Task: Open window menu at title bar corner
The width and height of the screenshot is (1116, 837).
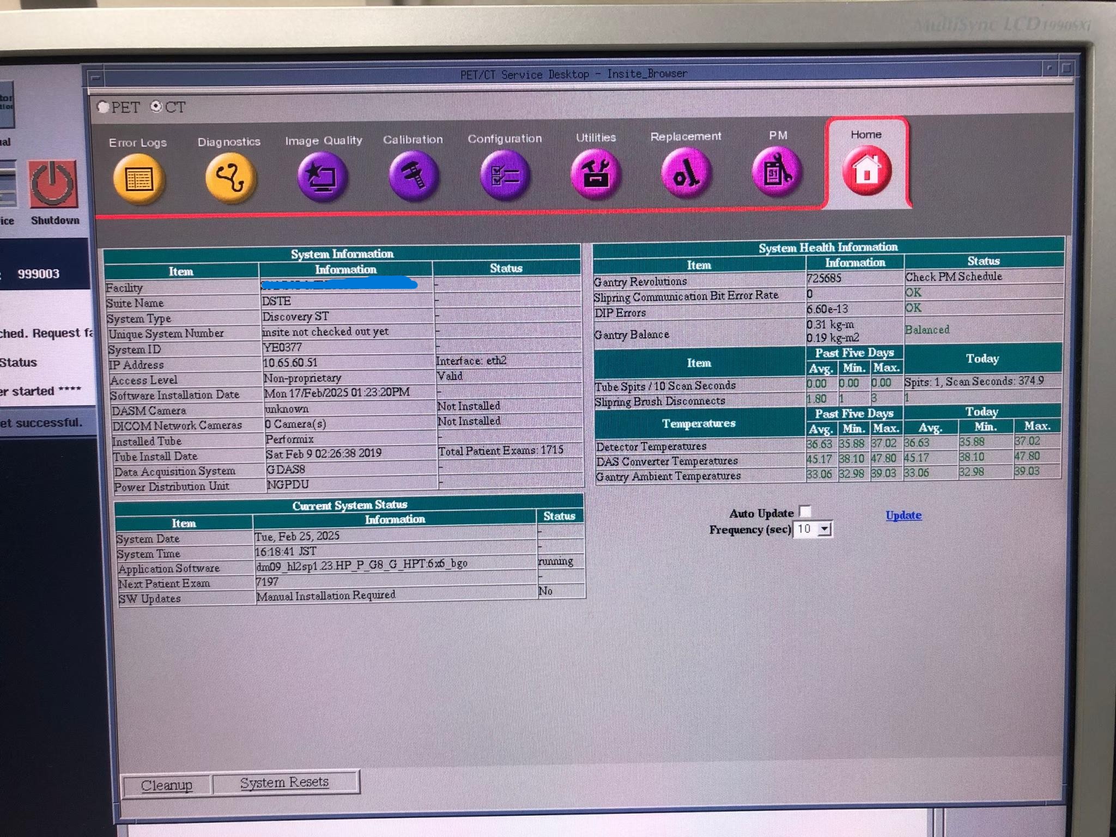Action: (95, 78)
